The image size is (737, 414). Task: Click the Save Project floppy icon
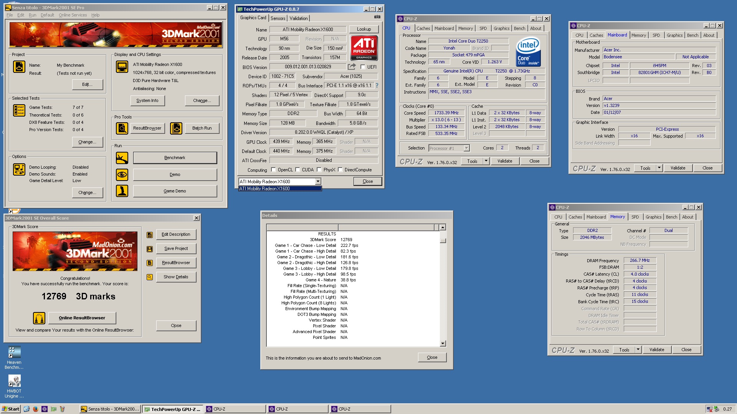pyautogui.click(x=150, y=249)
